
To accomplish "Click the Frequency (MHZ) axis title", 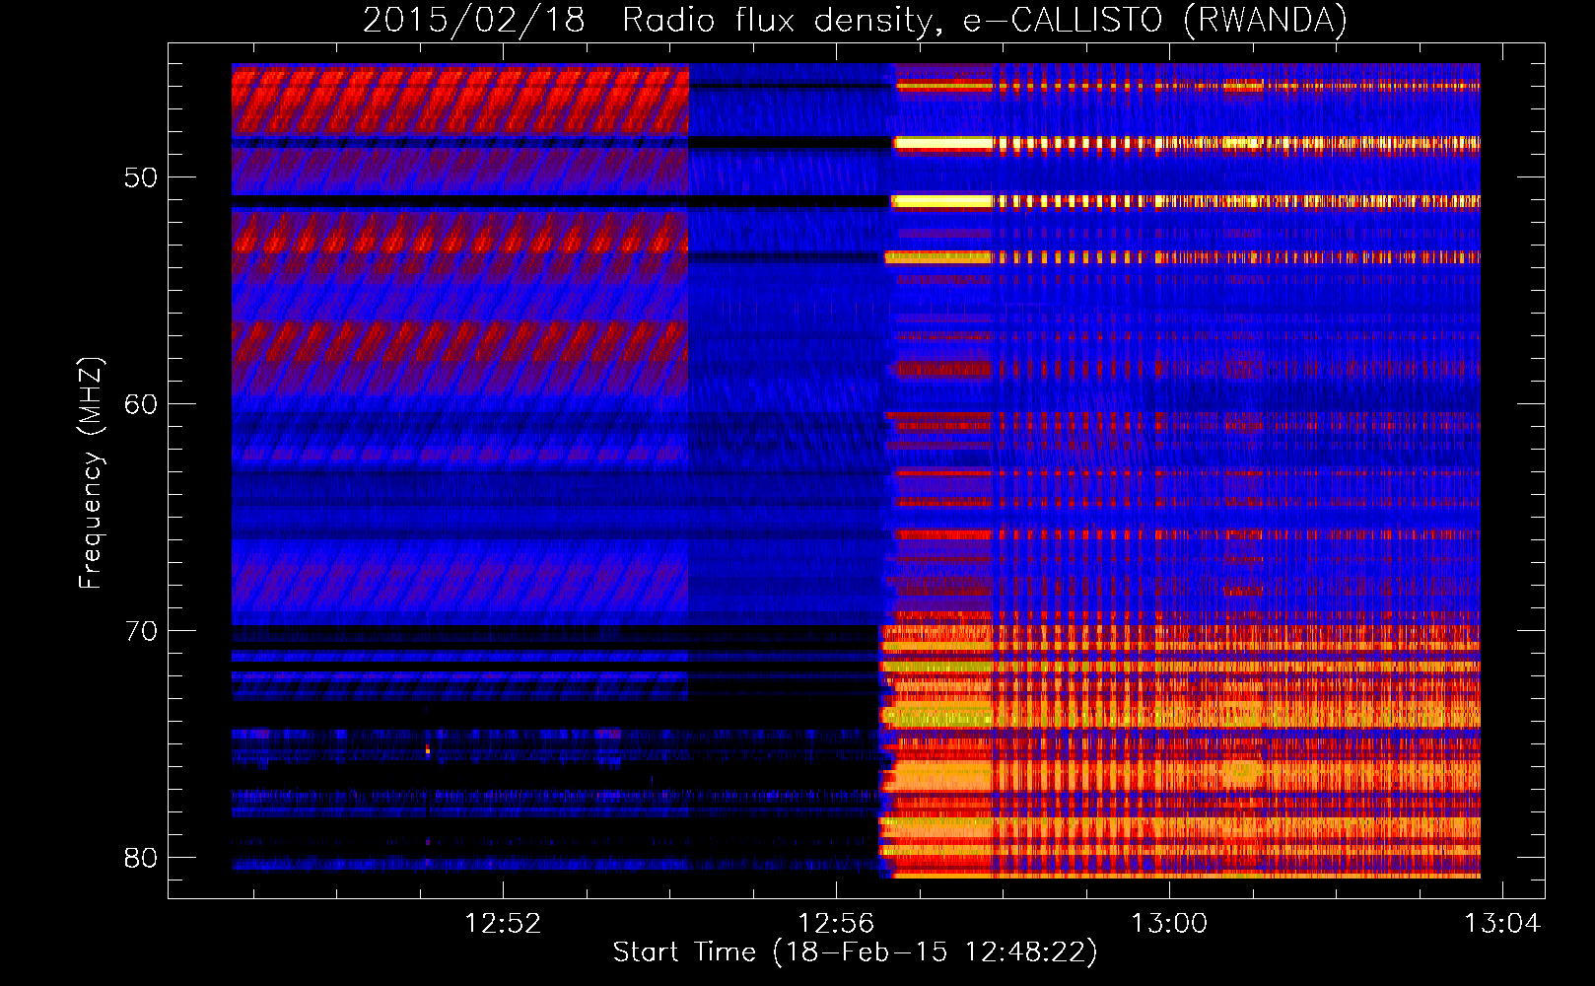I will tap(91, 473).
